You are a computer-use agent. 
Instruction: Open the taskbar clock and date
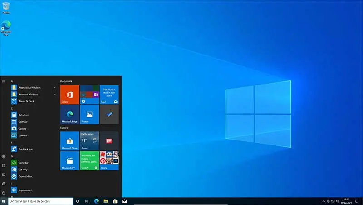(346, 201)
